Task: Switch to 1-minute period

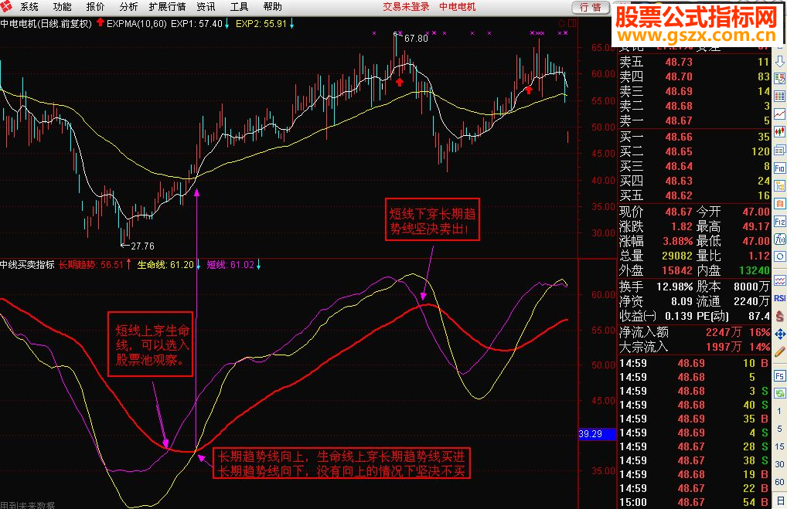Action: tap(779, 411)
